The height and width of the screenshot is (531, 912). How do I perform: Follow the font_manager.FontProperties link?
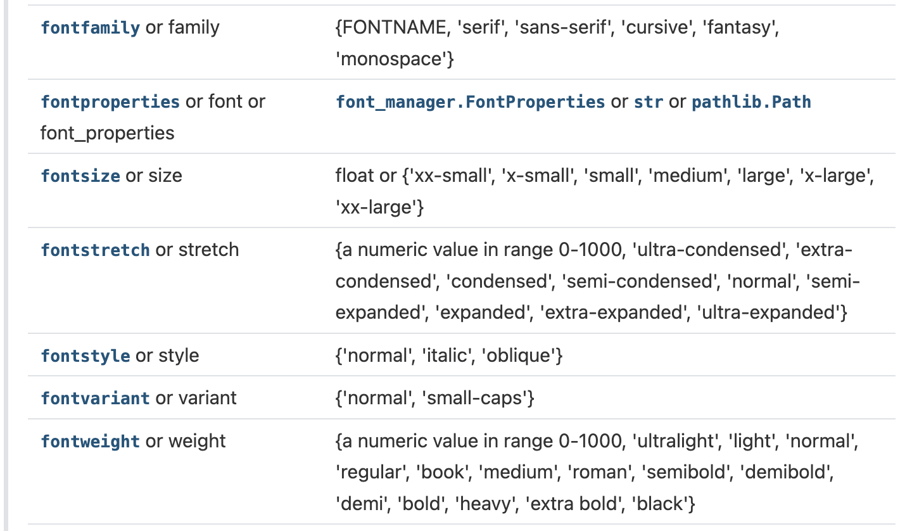(x=471, y=102)
